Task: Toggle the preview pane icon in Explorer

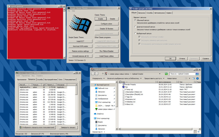Action: point(193,78)
